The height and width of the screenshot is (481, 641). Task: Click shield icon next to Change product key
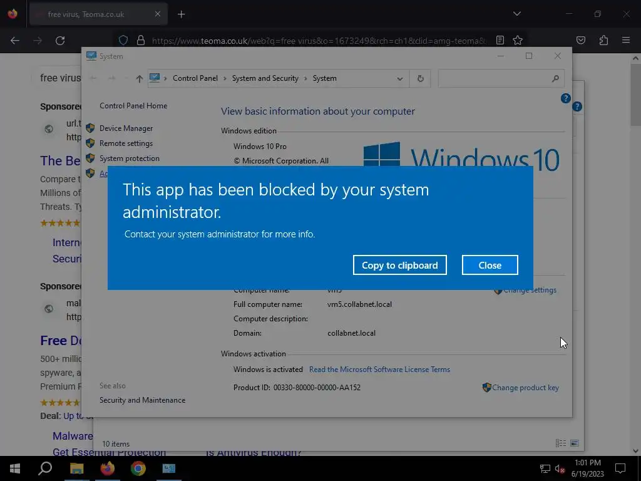pyautogui.click(x=486, y=387)
